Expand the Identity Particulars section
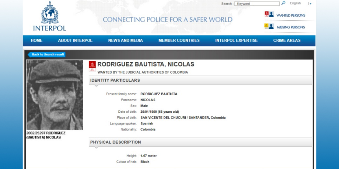 click(x=115, y=80)
